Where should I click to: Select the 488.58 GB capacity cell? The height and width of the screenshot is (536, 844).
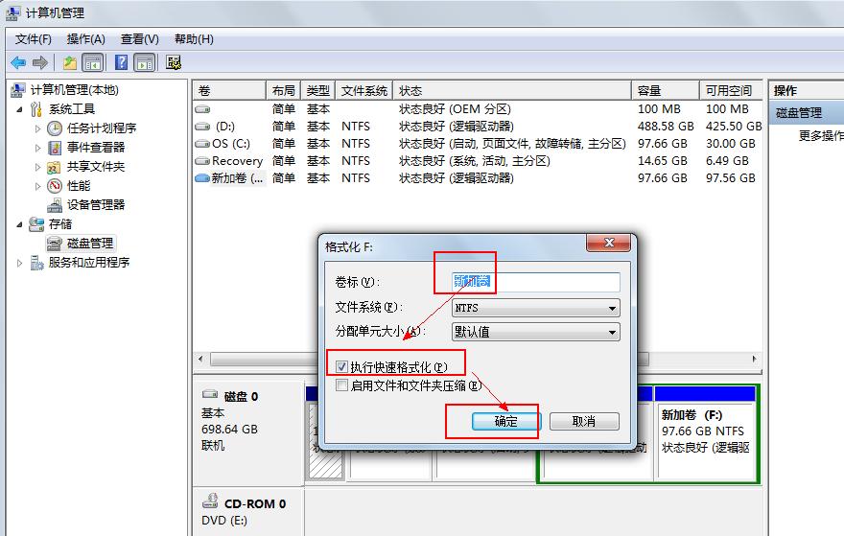tap(666, 127)
